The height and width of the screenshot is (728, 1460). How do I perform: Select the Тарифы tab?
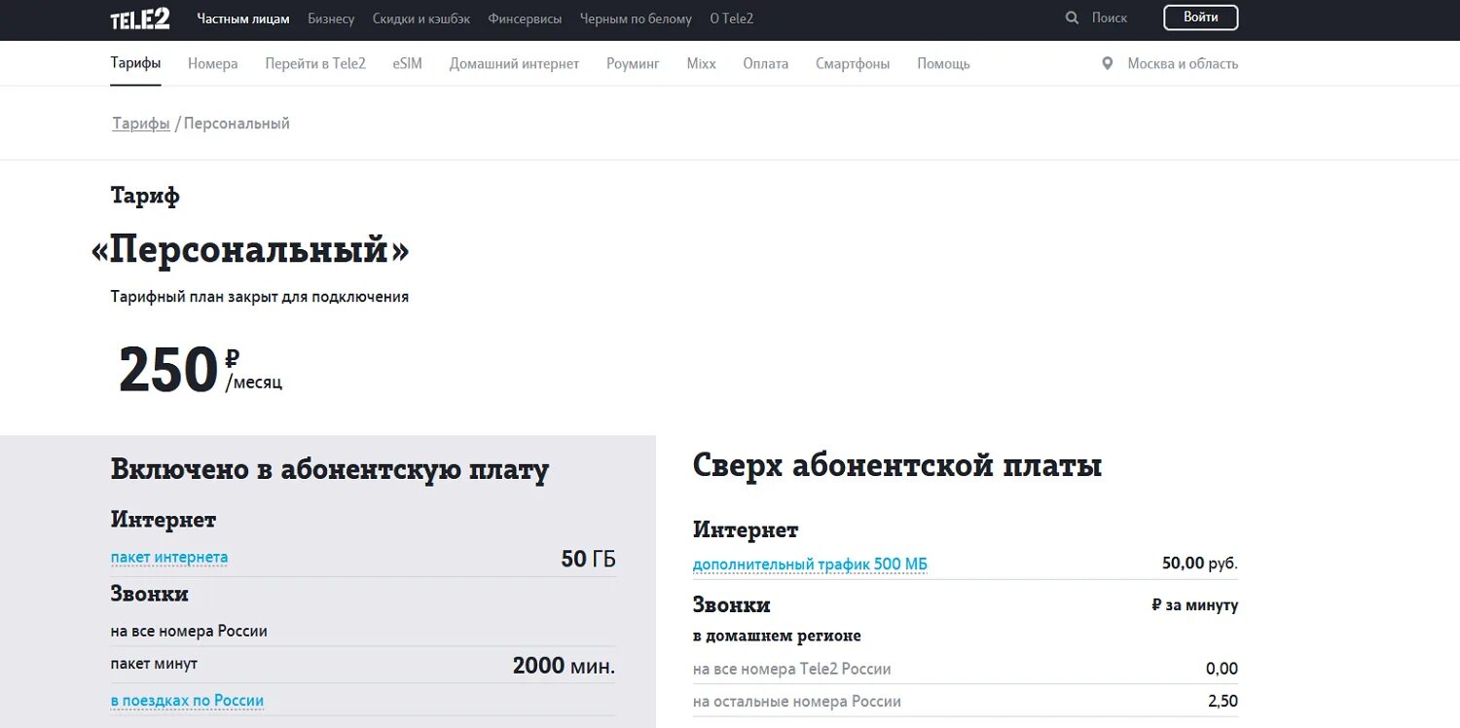tap(135, 63)
